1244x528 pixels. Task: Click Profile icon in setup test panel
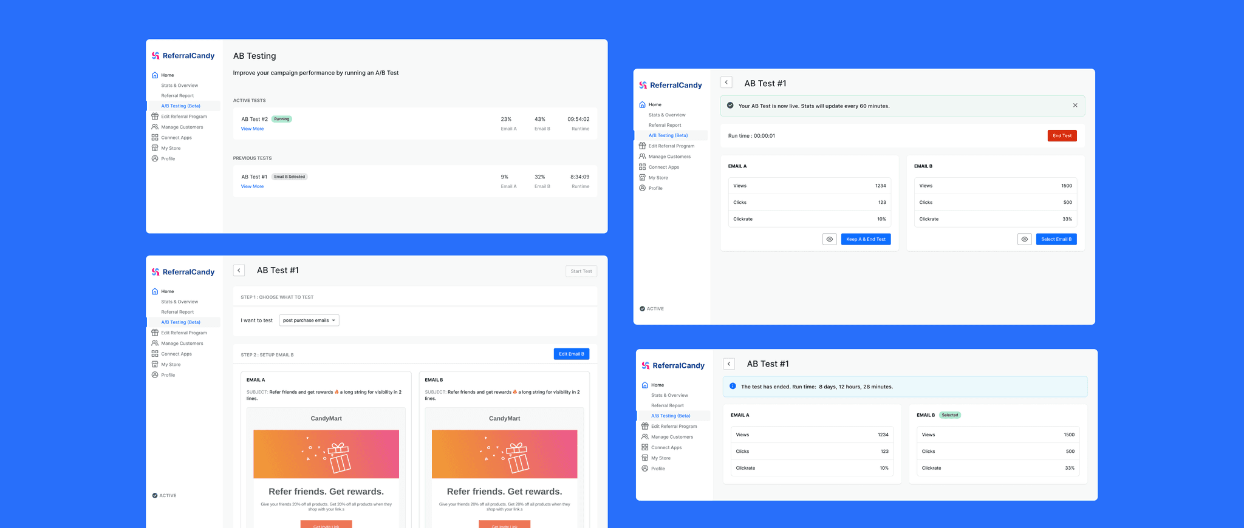155,375
